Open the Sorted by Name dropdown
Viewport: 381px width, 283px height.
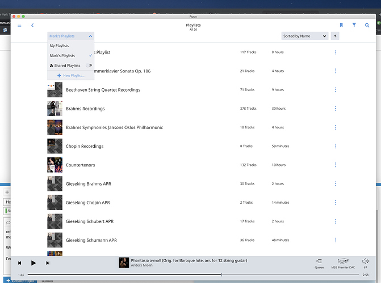[x=305, y=36]
